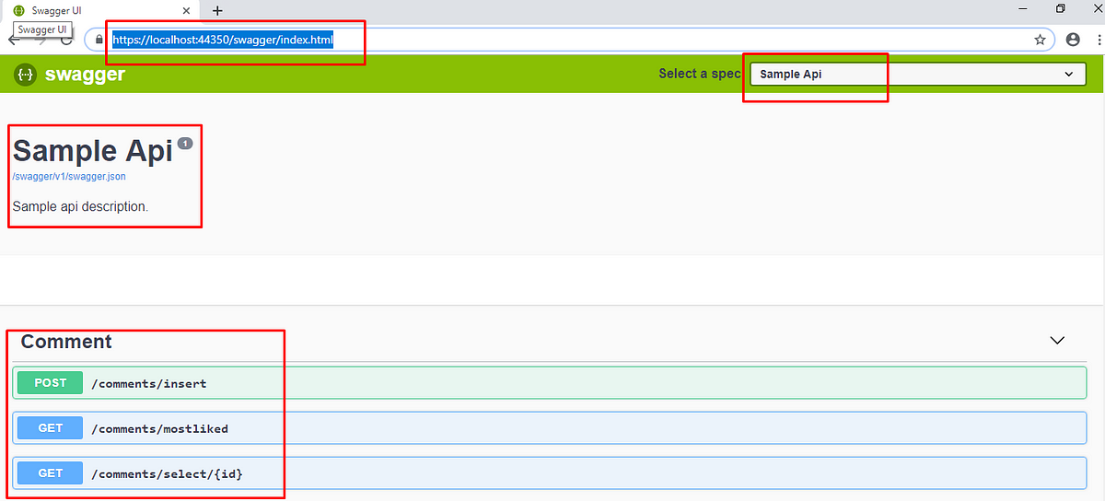Screen dimensions: 1105x501
Task: Expand the GET /comments/select/{id} operation
Action: click(550, 472)
